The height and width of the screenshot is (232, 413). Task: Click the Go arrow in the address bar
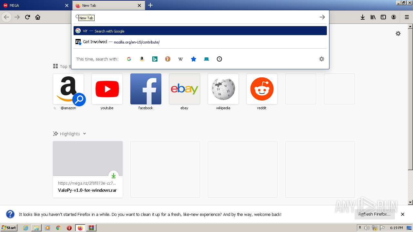322,17
